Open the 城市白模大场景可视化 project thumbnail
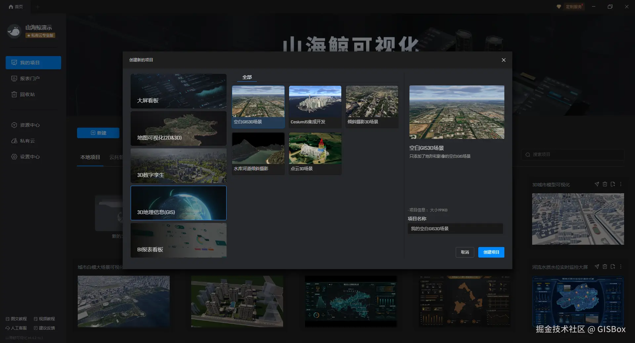 (124, 301)
